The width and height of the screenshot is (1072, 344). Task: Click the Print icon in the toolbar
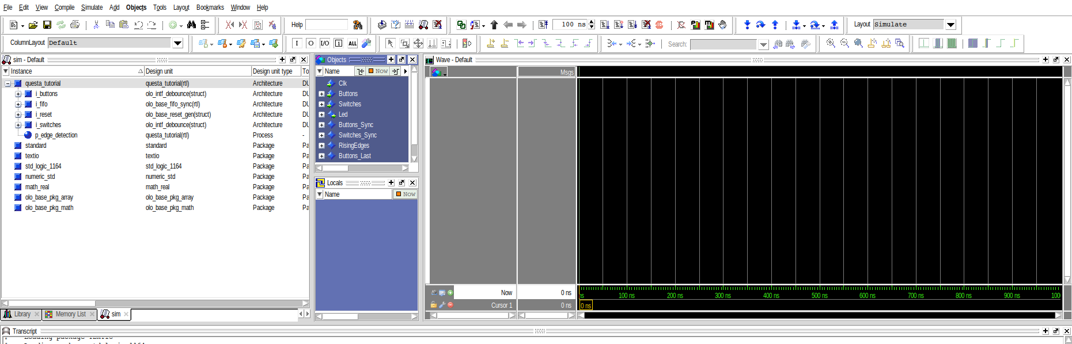[x=75, y=25]
